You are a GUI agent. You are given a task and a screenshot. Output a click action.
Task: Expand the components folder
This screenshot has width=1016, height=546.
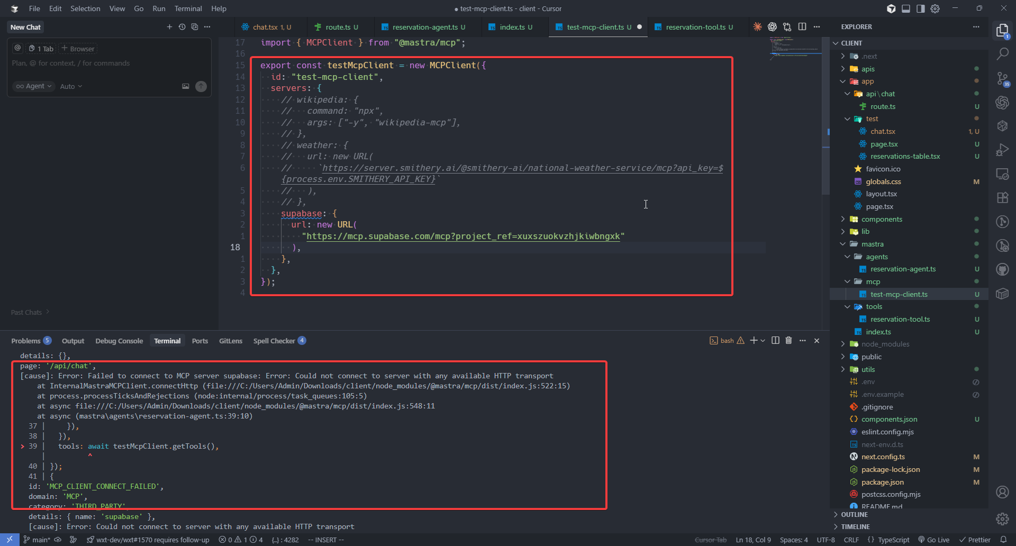point(881,219)
